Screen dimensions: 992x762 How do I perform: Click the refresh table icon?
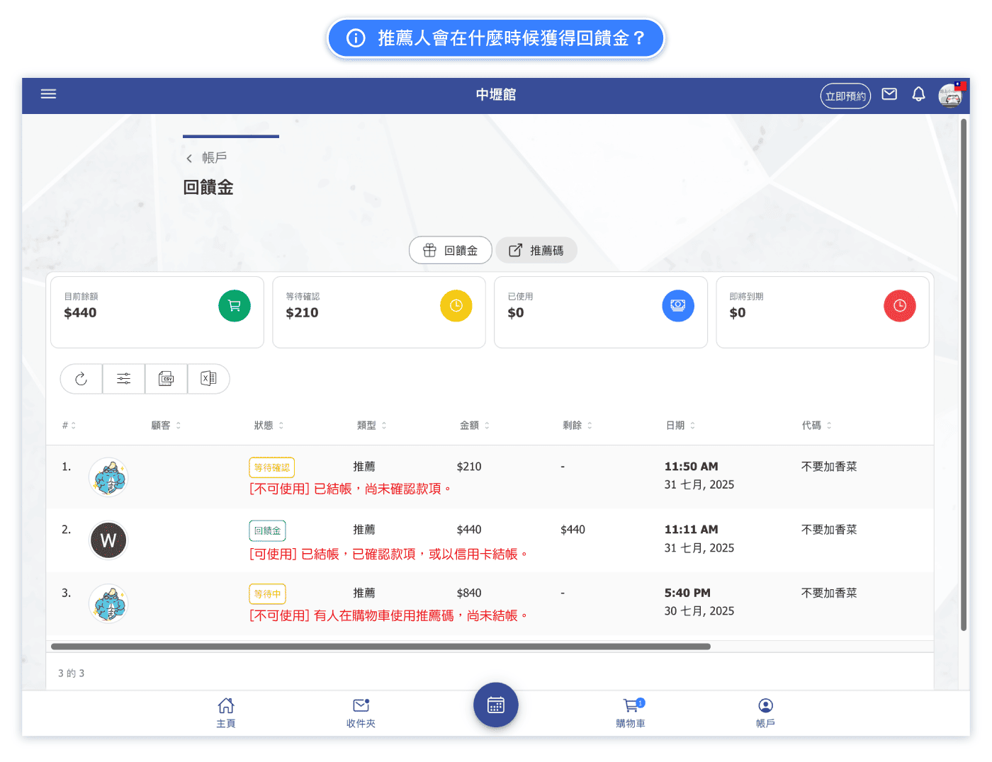[81, 379]
